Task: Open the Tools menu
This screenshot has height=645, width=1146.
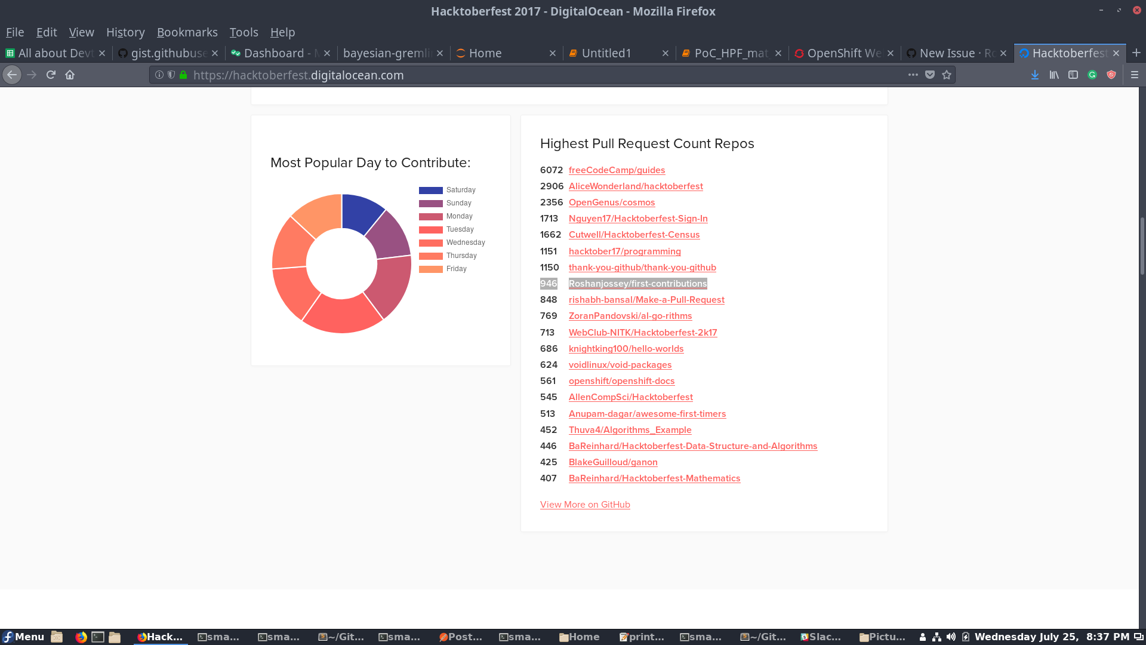Action: click(244, 32)
